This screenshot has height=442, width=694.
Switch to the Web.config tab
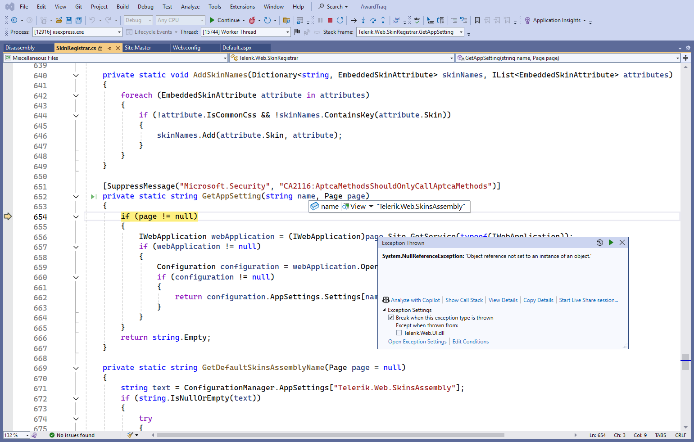pos(186,48)
